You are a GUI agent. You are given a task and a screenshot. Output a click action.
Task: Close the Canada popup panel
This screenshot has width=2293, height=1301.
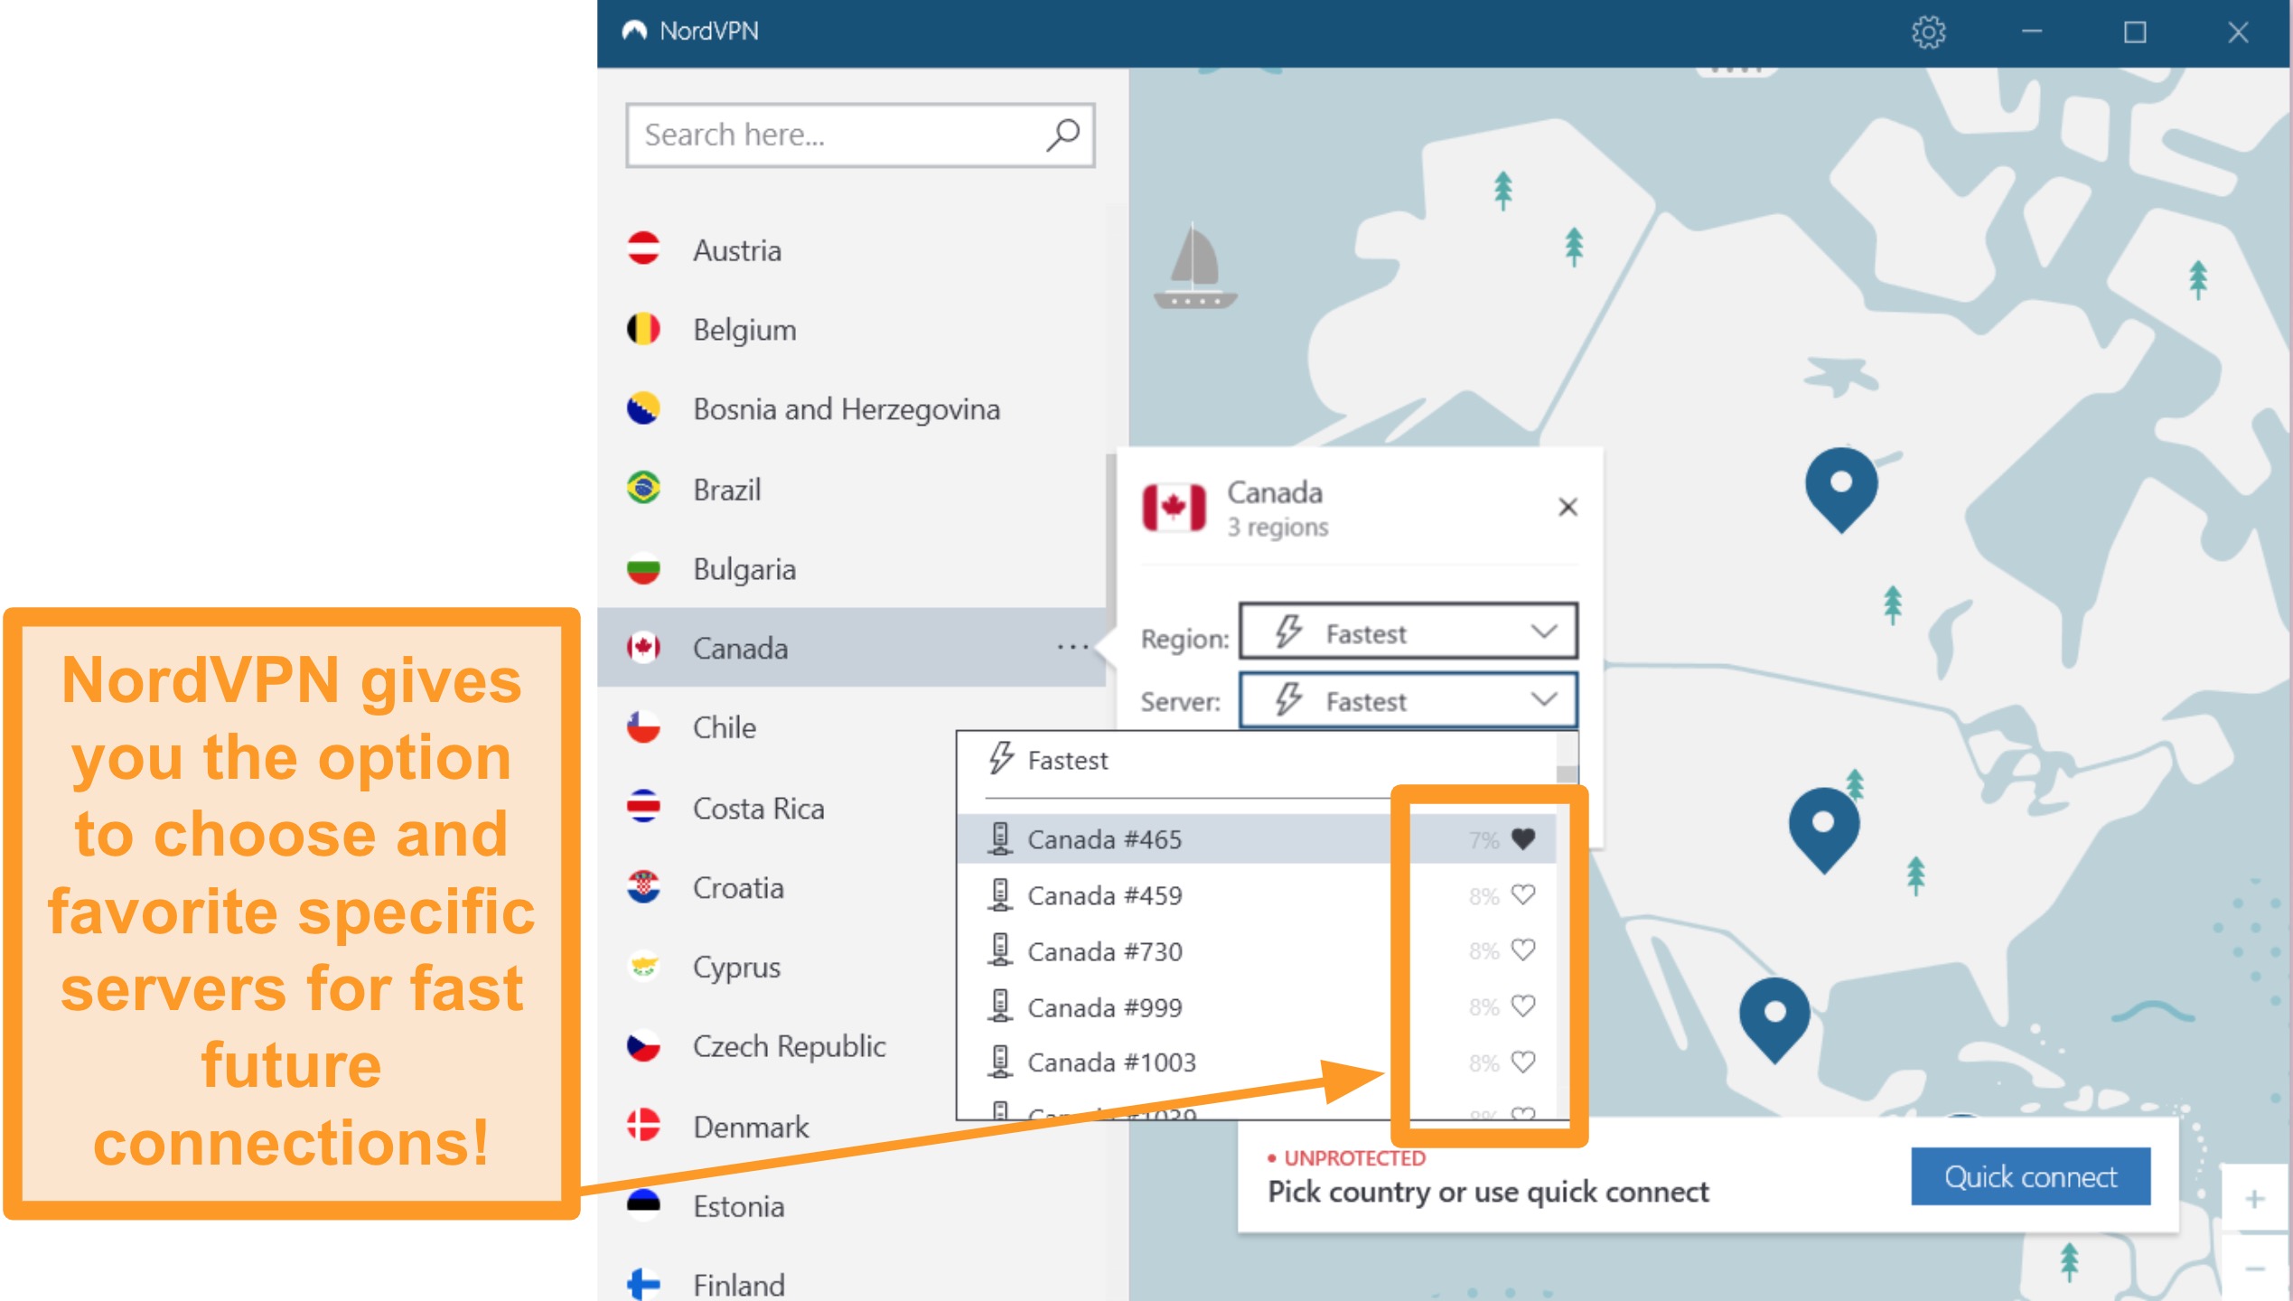click(1568, 507)
